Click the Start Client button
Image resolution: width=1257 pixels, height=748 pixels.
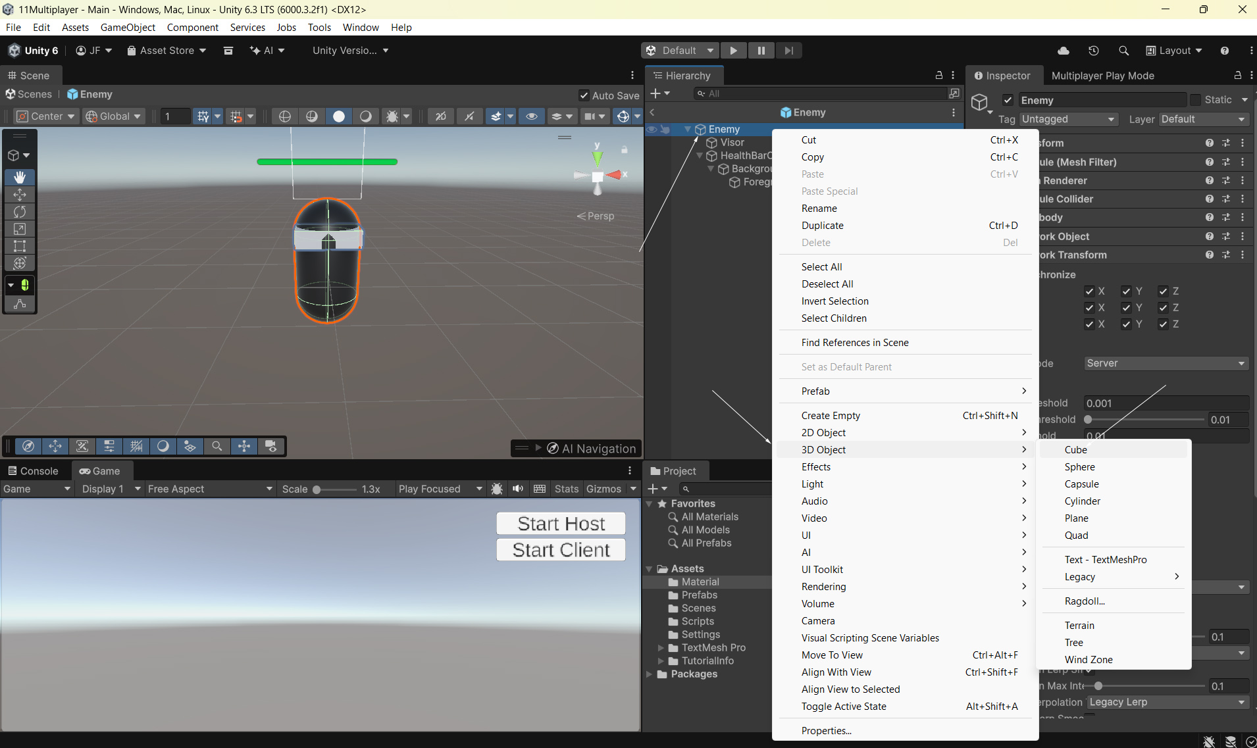(x=561, y=550)
